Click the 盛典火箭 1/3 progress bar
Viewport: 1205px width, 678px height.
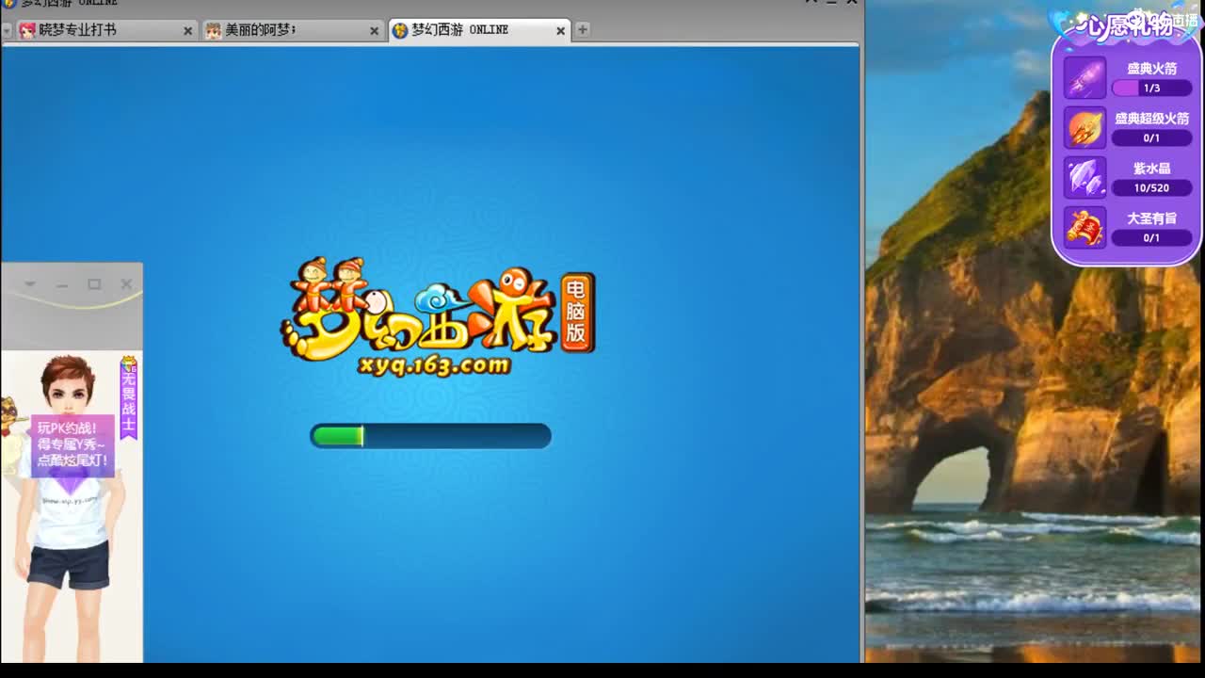coord(1151,88)
